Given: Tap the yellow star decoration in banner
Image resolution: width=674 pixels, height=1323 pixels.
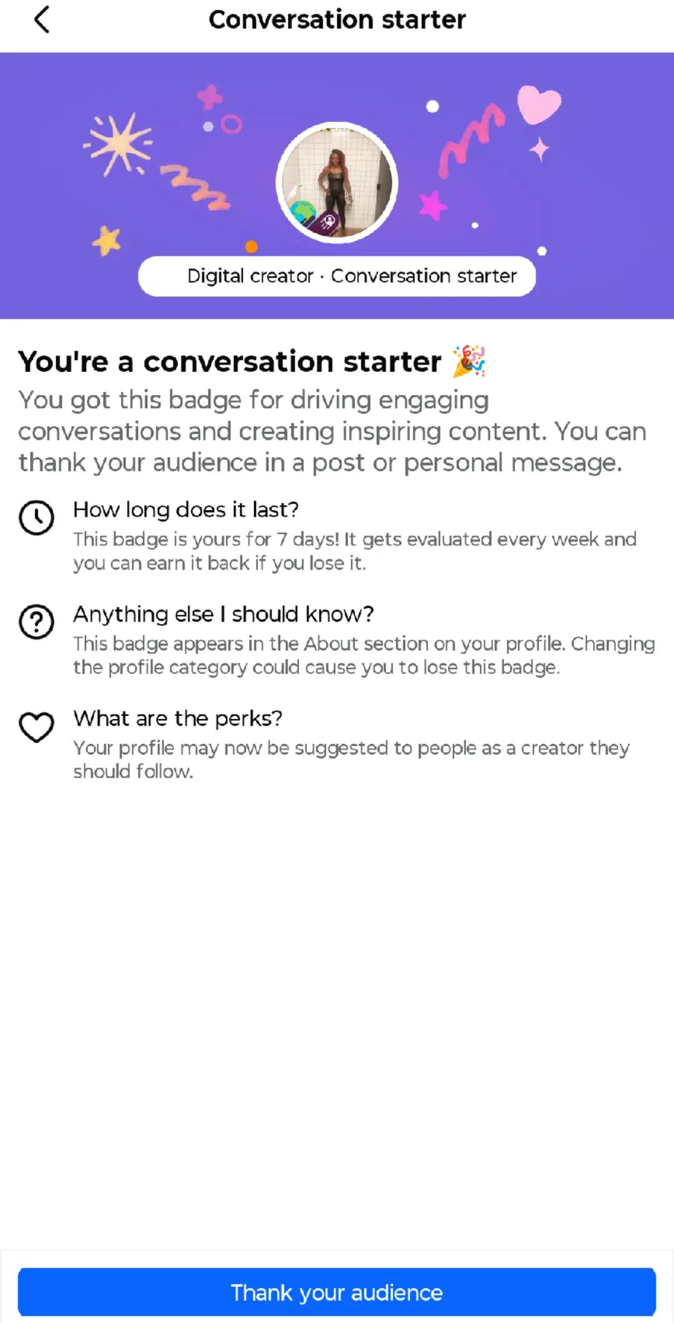Looking at the screenshot, I should pos(107,241).
